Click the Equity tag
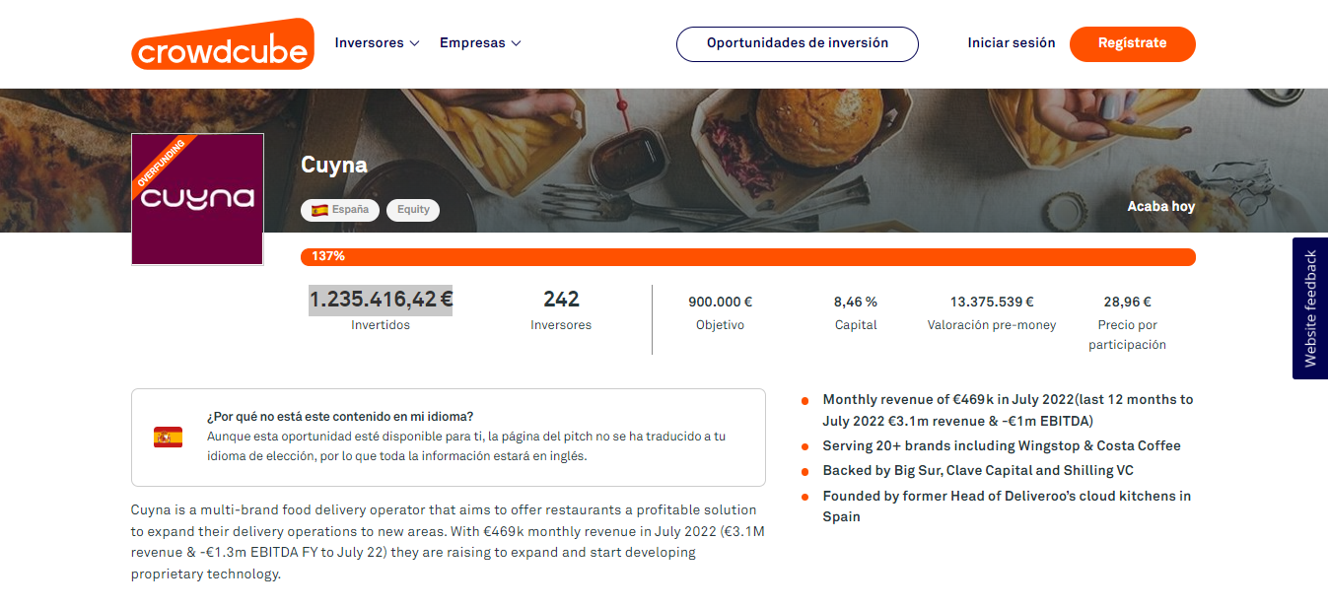The width and height of the screenshot is (1328, 608). [x=413, y=210]
